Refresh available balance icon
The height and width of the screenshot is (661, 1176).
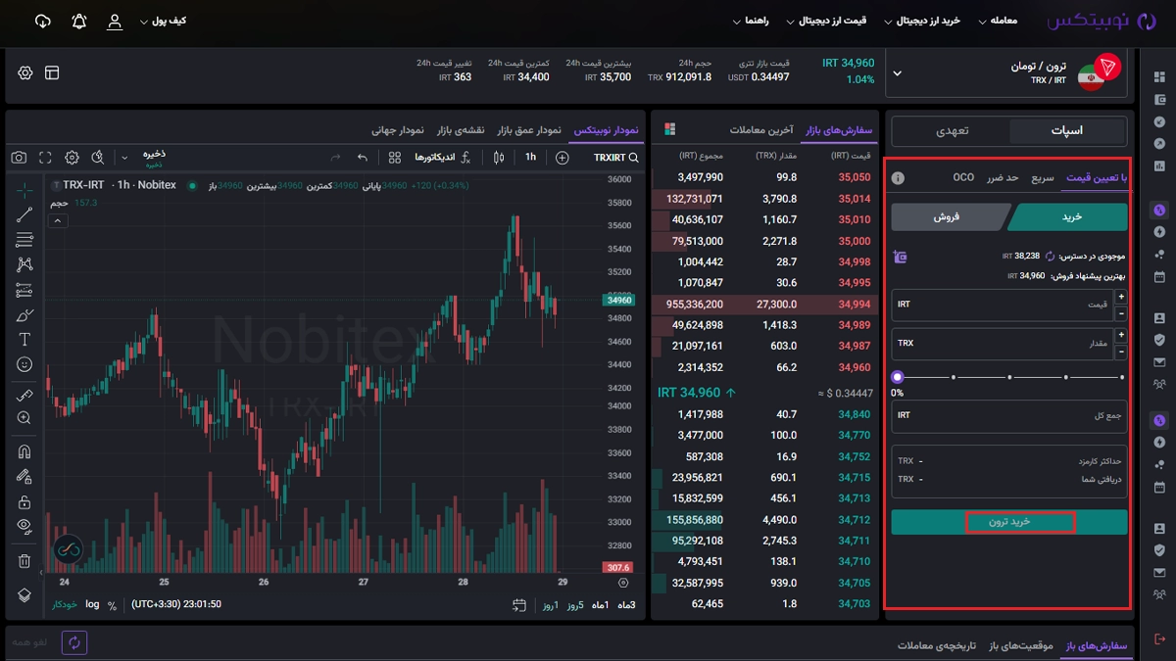click(x=1050, y=256)
